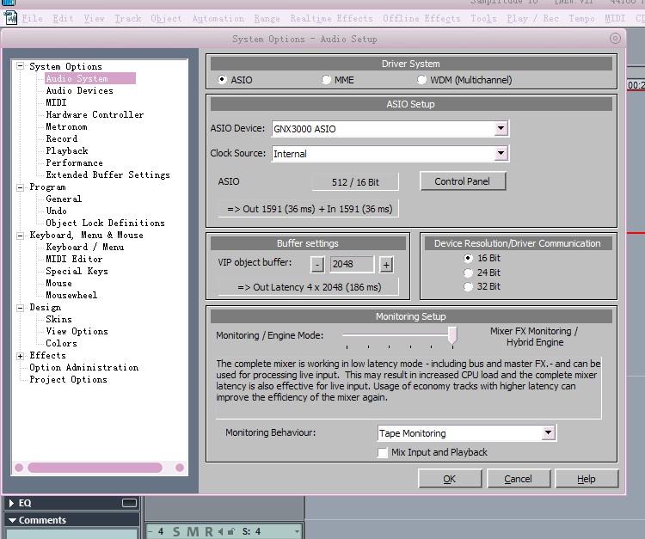Open the ASIO Device dropdown

point(501,129)
